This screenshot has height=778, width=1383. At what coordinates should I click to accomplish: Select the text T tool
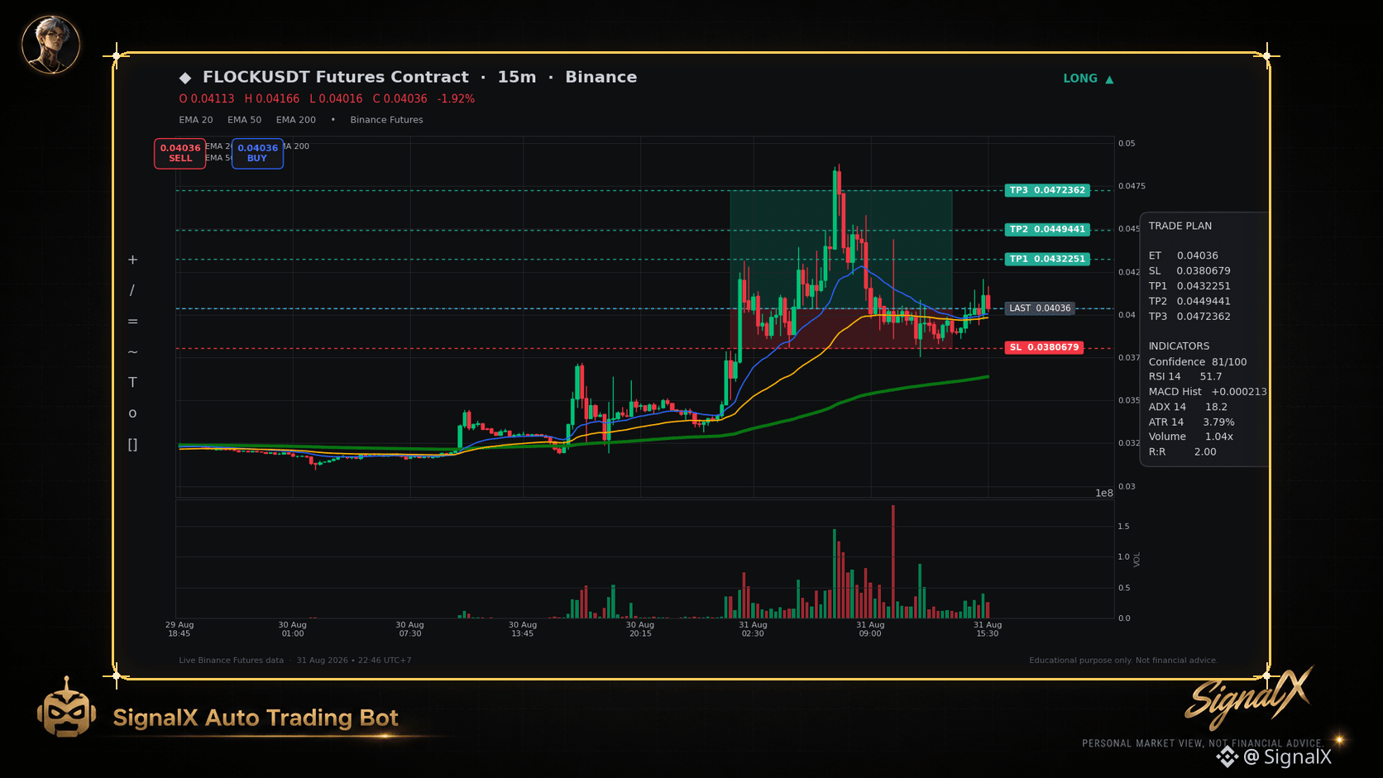pyautogui.click(x=132, y=383)
